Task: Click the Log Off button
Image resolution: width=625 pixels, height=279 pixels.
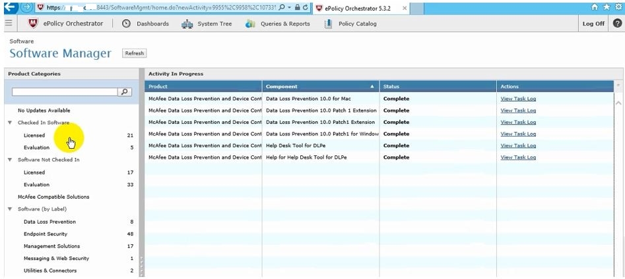Action: pyautogui.click(x=593, y=24)
